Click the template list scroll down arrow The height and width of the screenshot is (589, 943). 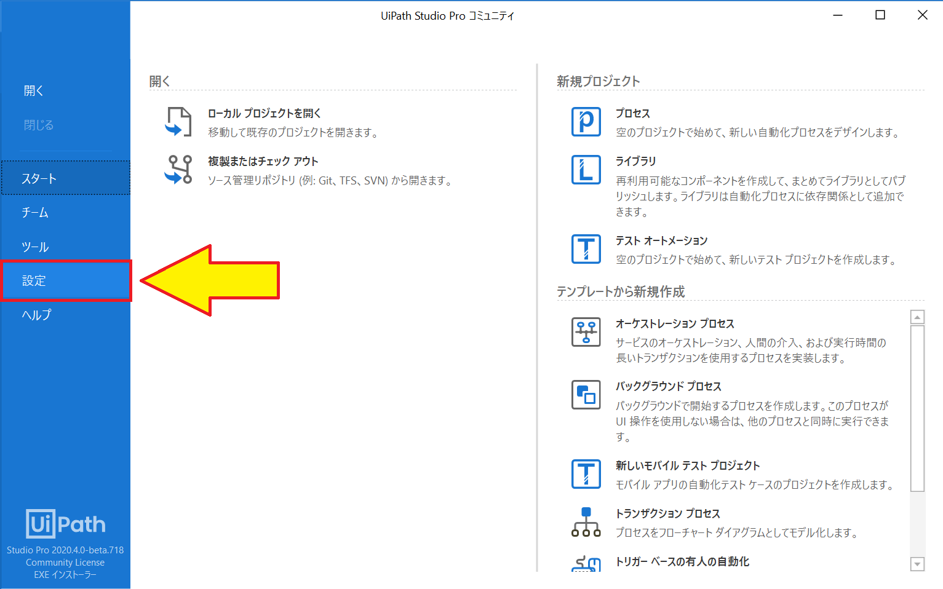click(x=917, y=564)
